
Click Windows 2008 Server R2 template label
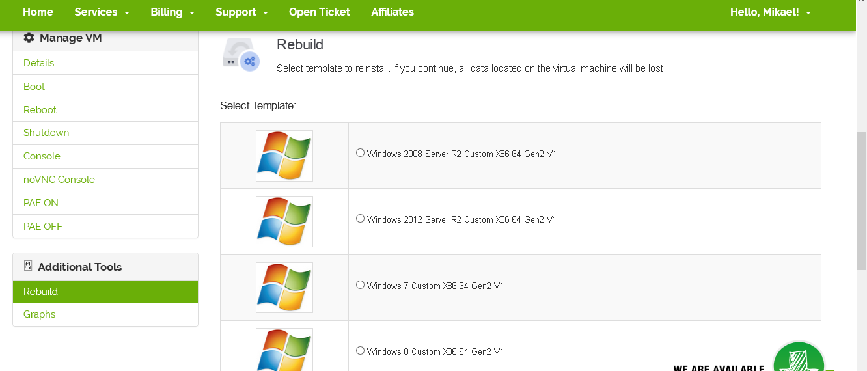coord(461,154)
